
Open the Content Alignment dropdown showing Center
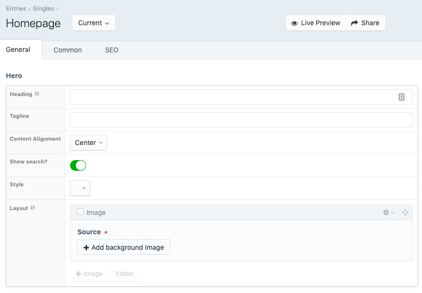coord(88,143)
